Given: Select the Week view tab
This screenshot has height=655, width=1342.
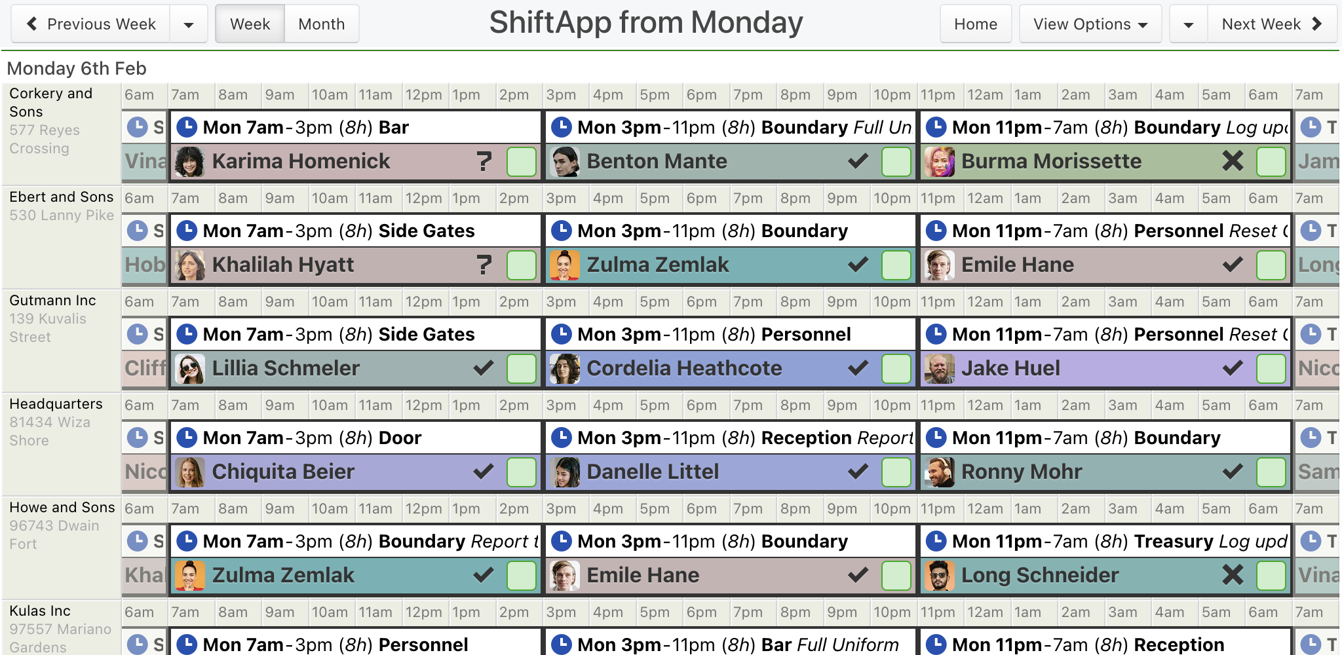Looking at the screenshot, I should click(250, 24).
